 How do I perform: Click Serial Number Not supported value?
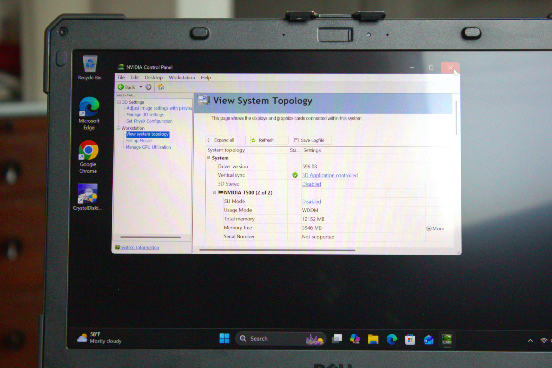[318, 237]
